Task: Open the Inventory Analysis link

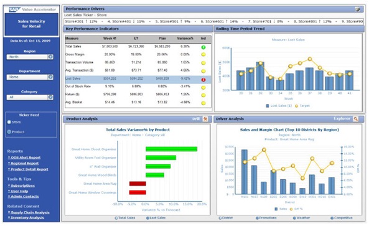Action: click(x=26, y=217)
